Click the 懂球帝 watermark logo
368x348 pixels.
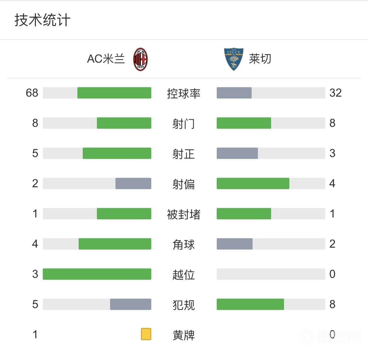(x=330, y=337)
